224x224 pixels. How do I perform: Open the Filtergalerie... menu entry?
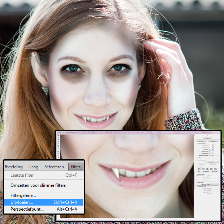[23, 195]
